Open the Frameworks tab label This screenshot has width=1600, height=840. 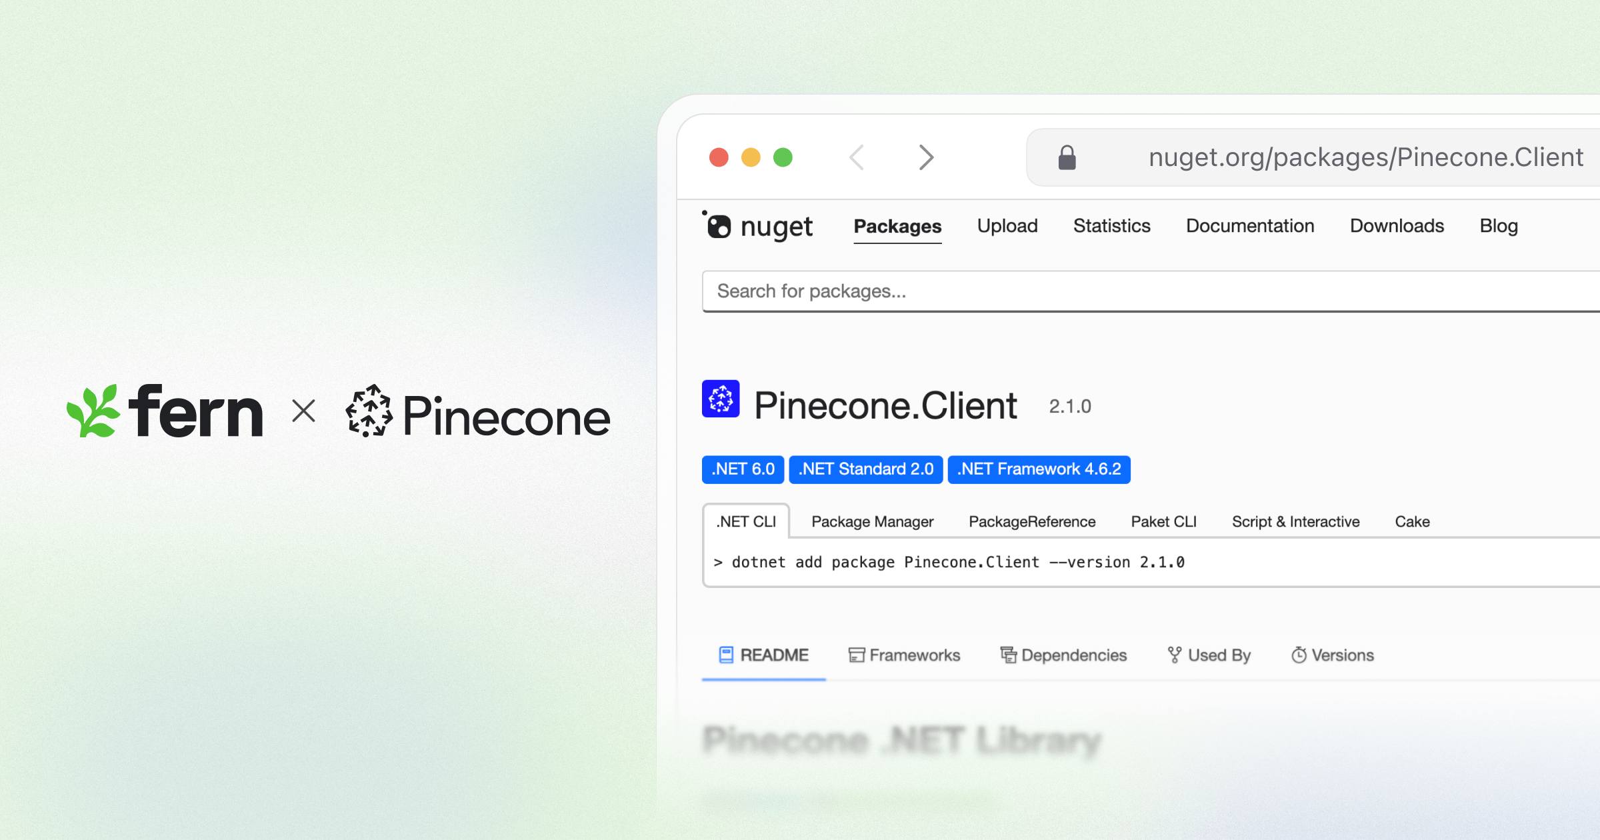(915, 655)
